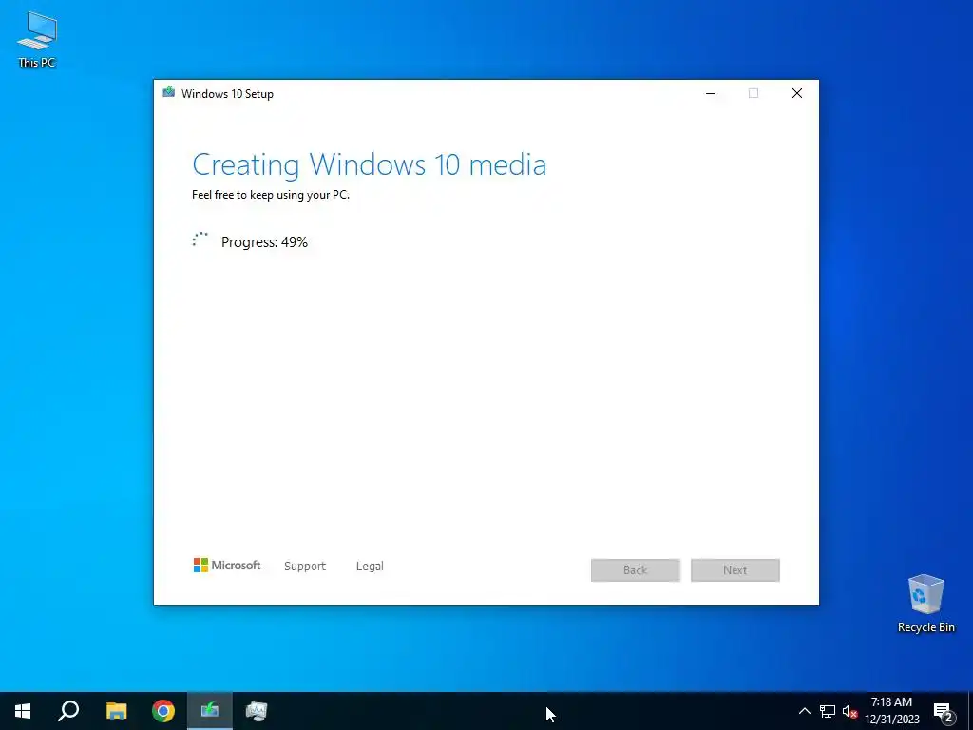973x730 pixels.
Task: Open This PC desktop icon
Action: 37,40
